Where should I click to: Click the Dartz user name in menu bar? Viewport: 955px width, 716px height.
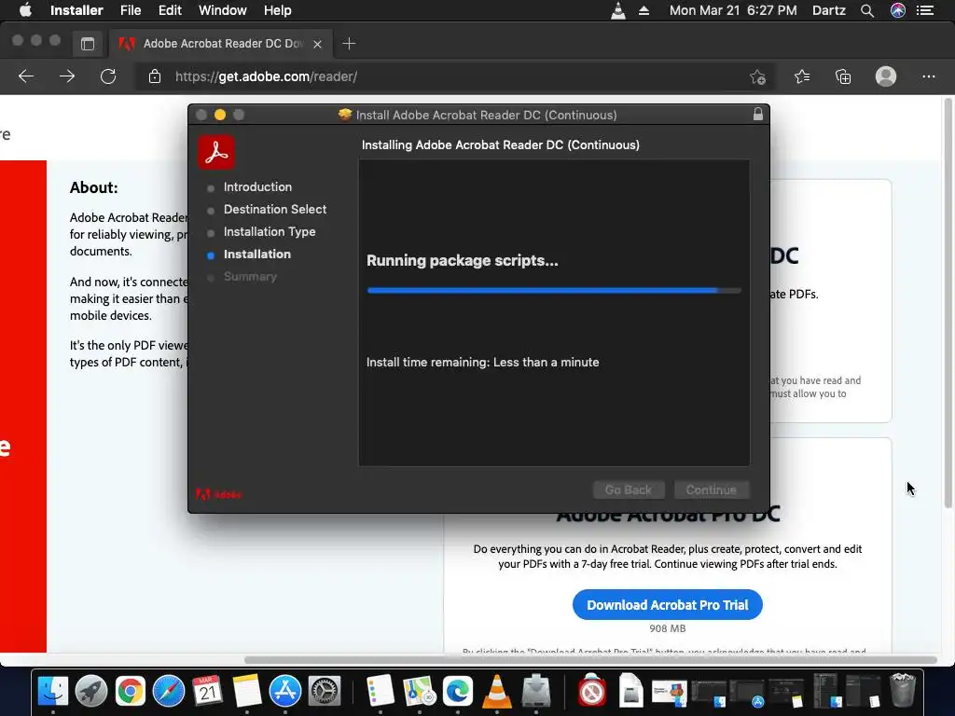828,10
